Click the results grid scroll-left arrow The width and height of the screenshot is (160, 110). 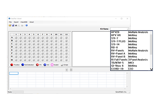pyautogui.click(x=10, y=89)
